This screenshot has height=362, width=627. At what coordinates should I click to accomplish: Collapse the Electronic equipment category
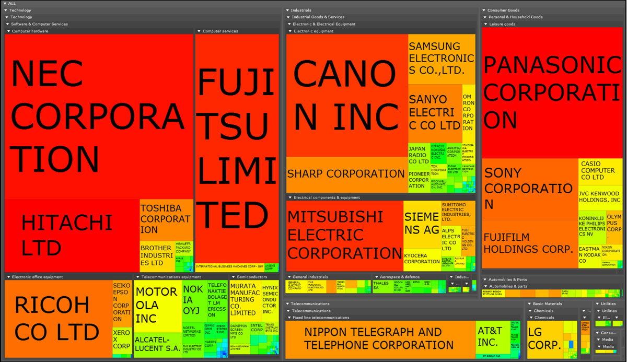(291, 31)
